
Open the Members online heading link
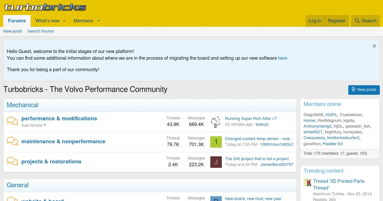pyautogui.click(x=322, y=104)
